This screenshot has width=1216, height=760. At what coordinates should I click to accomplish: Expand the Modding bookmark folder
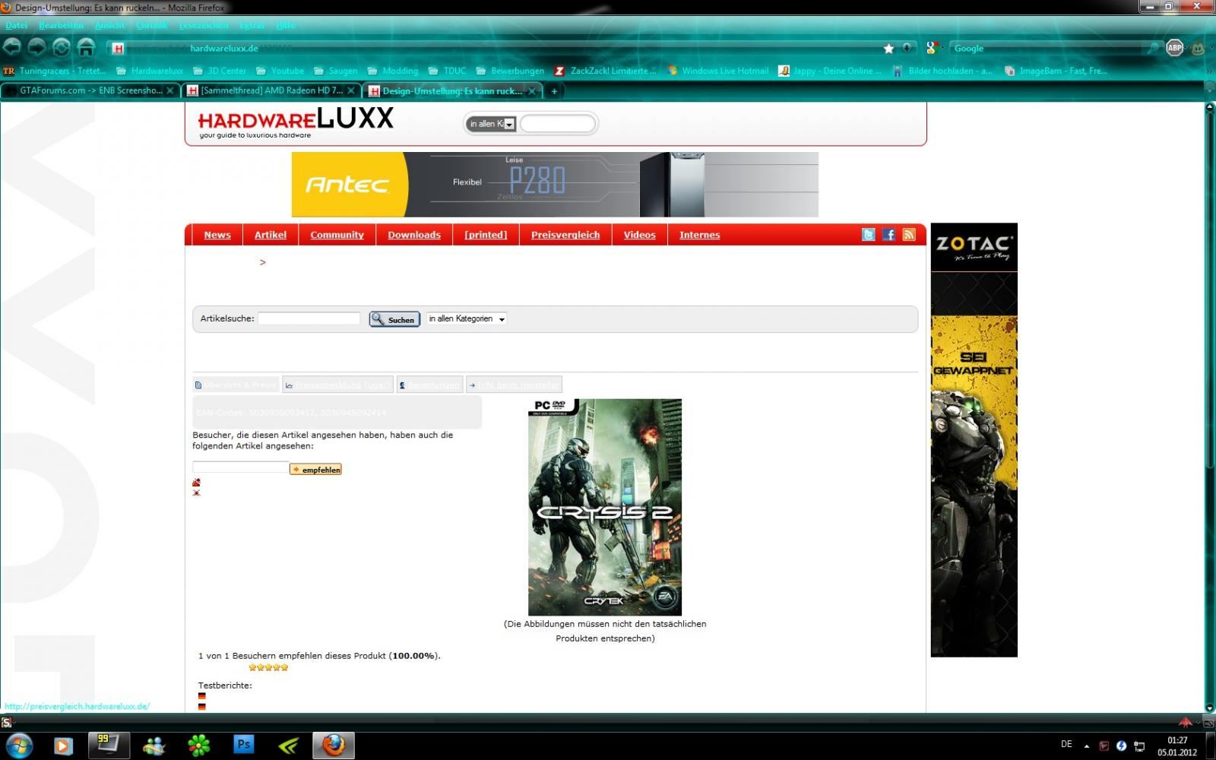[x=392, y=71]
